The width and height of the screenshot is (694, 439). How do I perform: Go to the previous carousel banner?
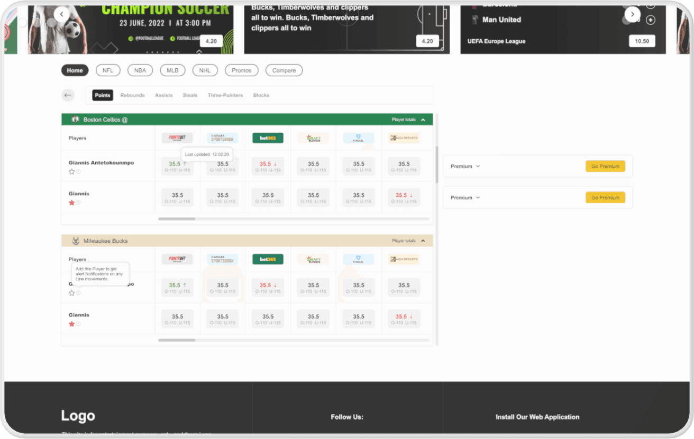pos(62,14)
